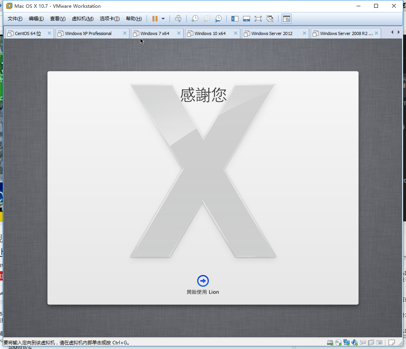Click the keyboard and mouse USB device icon
The width and height of the screenshot is (406, 349).
(363, 342)
